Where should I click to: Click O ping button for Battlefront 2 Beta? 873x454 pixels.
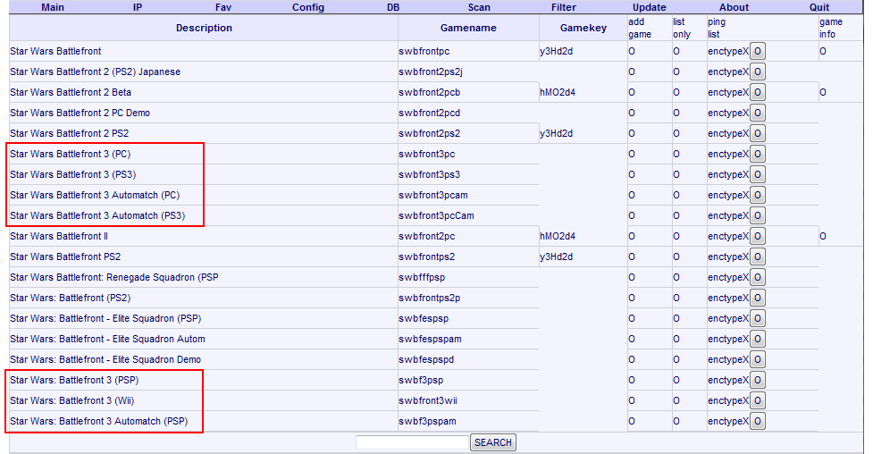[x=757, y=92]
